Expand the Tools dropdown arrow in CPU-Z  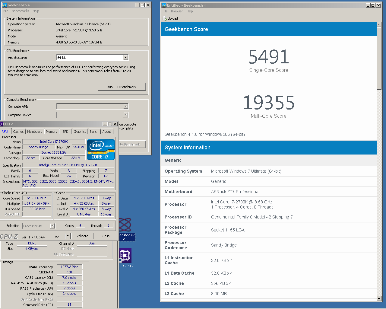68,236
